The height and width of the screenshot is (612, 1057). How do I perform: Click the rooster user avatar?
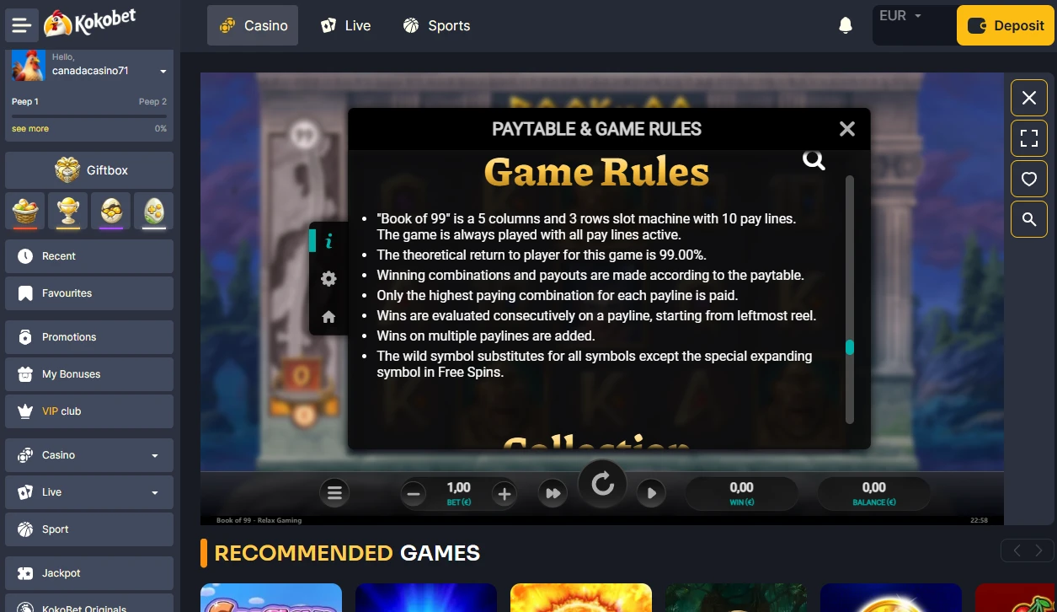pyautogui.click(x=28, y=65)
